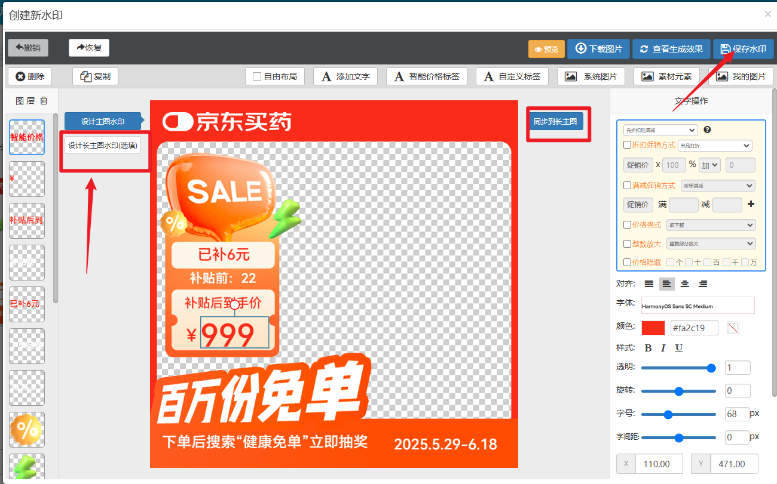
Task: Select the 补贴后到 layer thumbnail
Action: [27, 220]
